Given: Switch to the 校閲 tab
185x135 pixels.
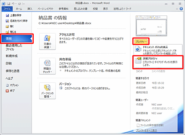Looking at the screenshot, I should click(x=95, y=9).
